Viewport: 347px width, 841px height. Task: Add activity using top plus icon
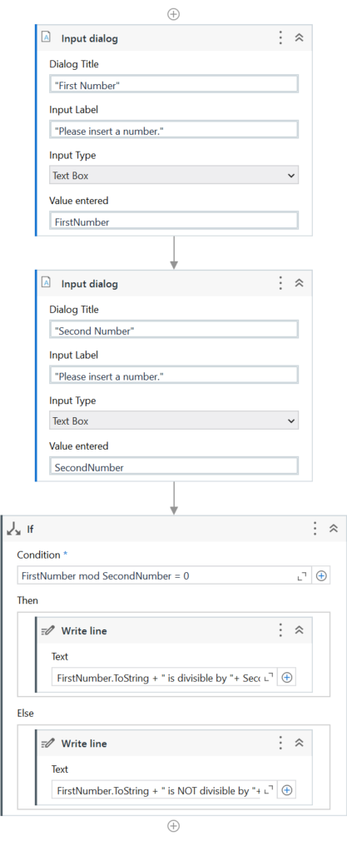pyautogui.click(x=173, y=14)
